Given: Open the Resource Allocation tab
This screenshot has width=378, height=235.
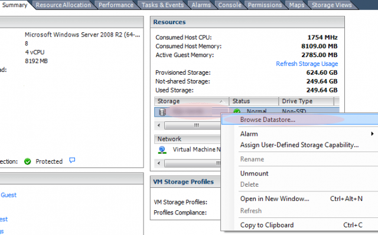Looking at the screenshot, I should coord(63,5).
